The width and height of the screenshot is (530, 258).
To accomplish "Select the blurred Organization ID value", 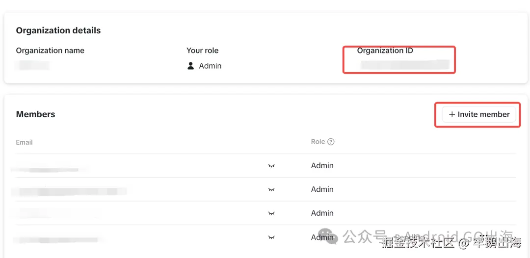I will pyautogui.click(x=404, y=64).
